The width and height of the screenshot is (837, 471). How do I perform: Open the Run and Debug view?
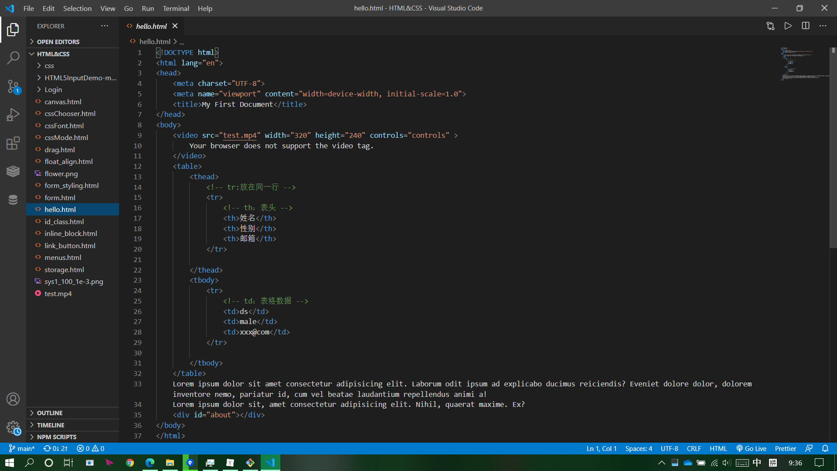click(x=13, y=115)
